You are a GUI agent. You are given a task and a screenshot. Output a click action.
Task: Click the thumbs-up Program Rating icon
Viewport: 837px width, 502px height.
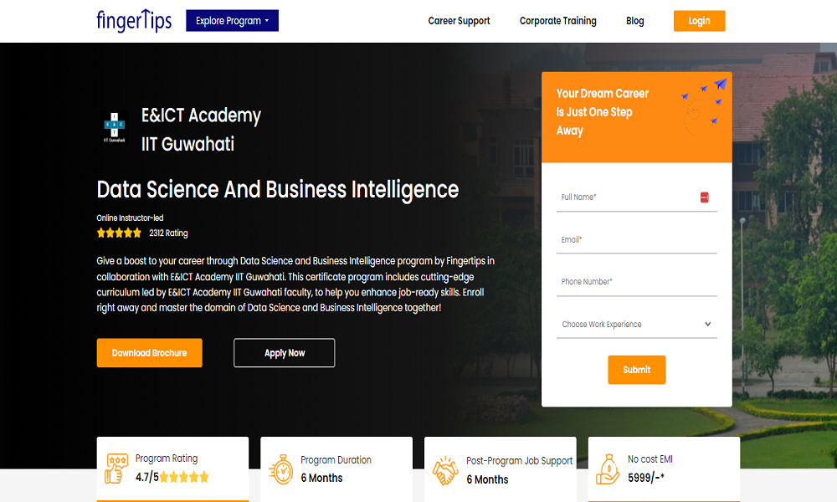point(116,469)
